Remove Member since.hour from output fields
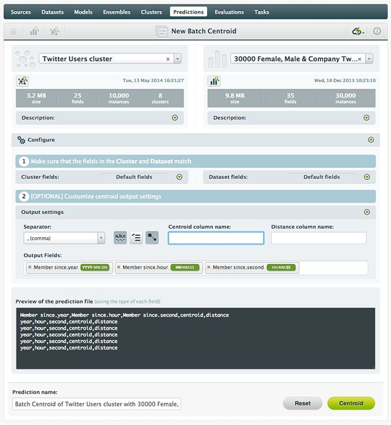The height and width of the screenshot is (425, 391). point(119,267)
